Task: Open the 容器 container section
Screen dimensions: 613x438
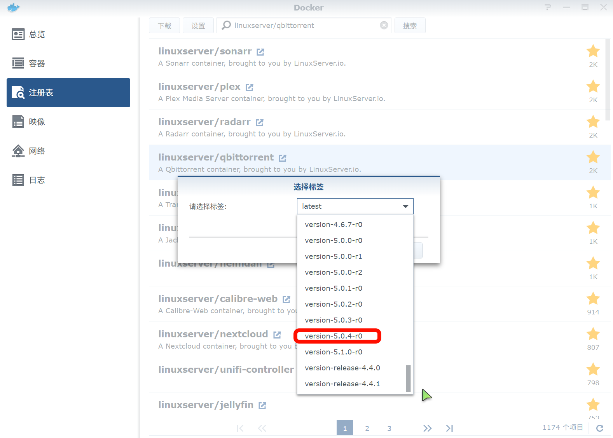Action: (68, 63)
